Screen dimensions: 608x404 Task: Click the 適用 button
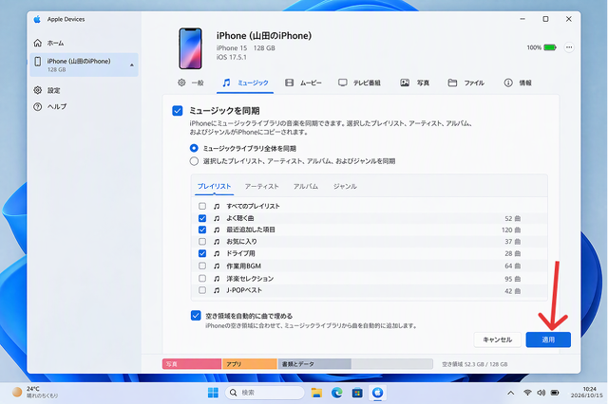pos(548,340)
